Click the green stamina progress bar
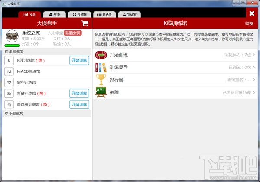The width and height of the screenshot is (260, 182). (x=12, y=45)
